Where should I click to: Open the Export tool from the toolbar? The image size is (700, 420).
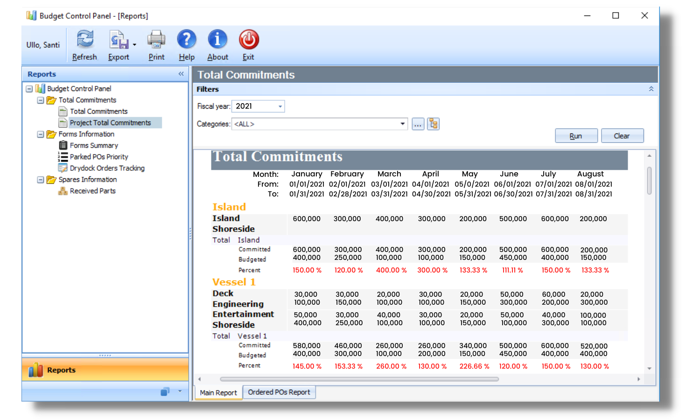(x=118, y=40)
